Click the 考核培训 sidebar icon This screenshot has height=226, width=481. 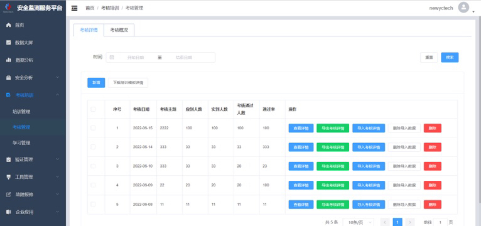click(9, 95)
